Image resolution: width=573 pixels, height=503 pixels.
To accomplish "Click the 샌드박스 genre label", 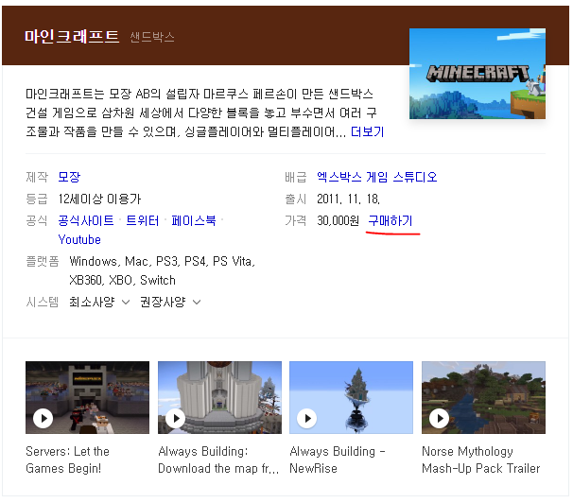I will [152, 37].
